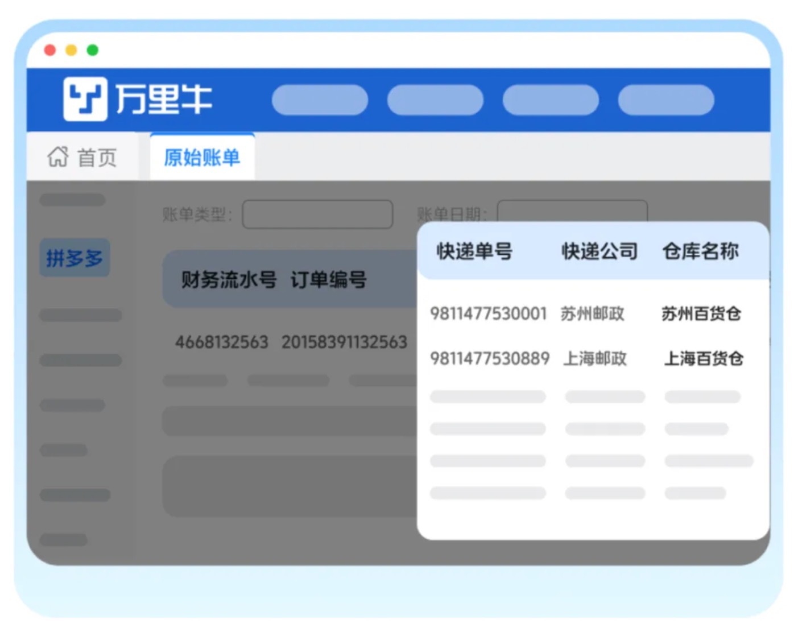Select 拼多多 in the sidebar

pyautogui.click(x=75, y=258)
